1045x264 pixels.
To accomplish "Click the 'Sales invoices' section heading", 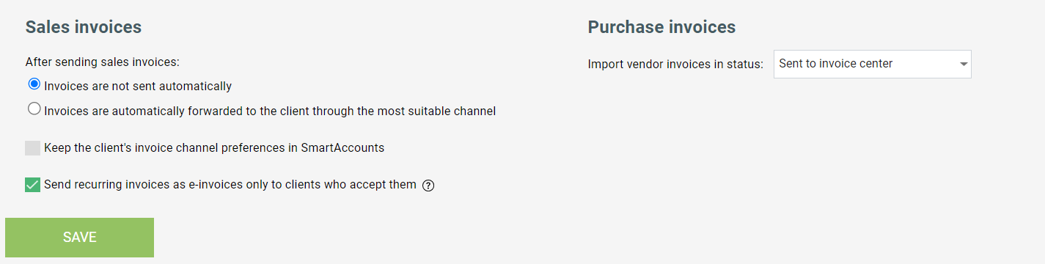I will pos(84,27).
